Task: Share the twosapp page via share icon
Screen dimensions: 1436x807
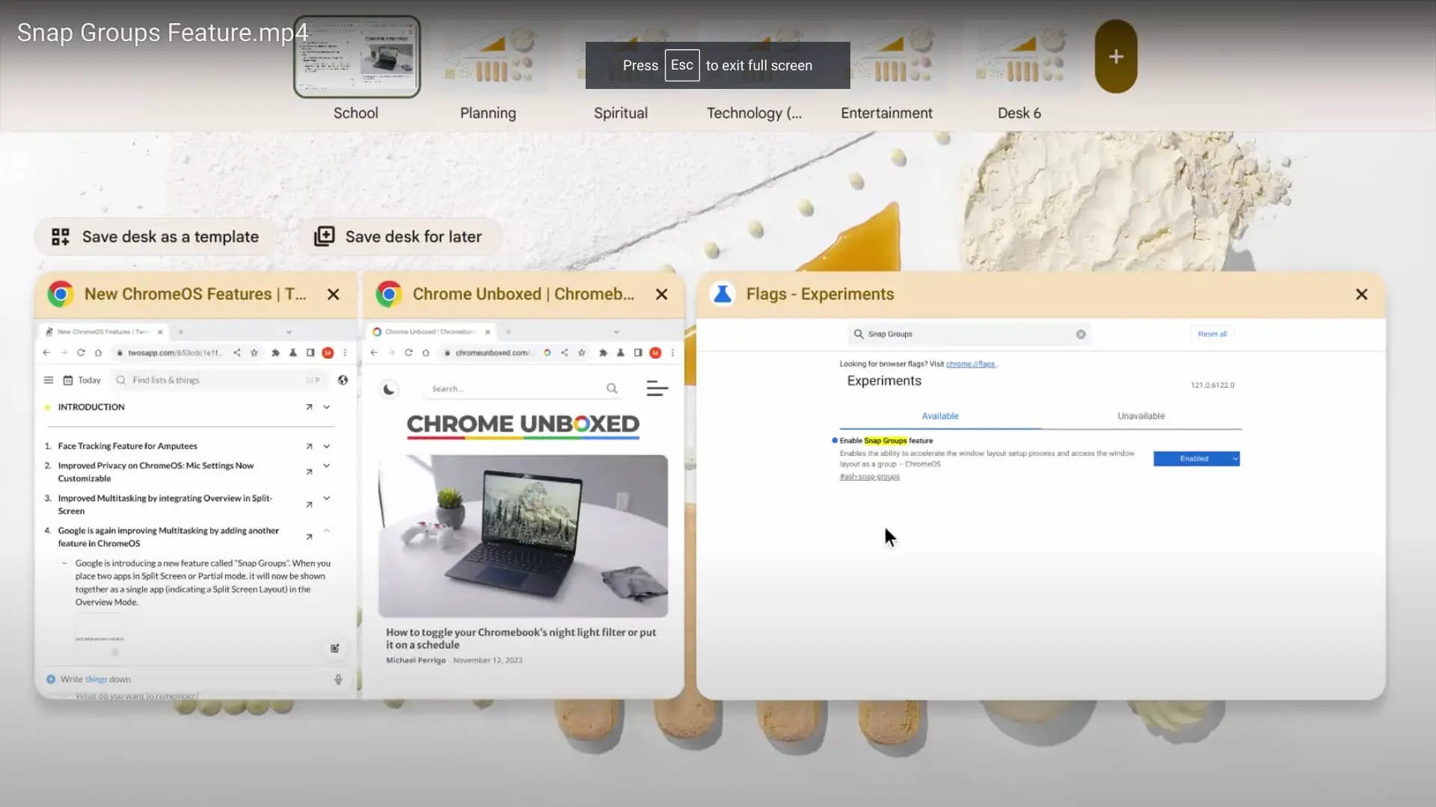Action: [236, 353]
